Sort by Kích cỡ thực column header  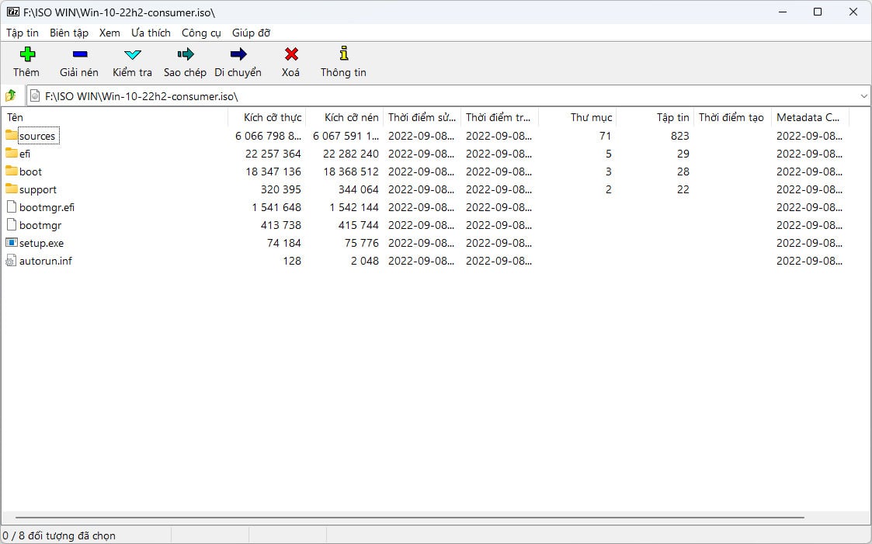267,117
